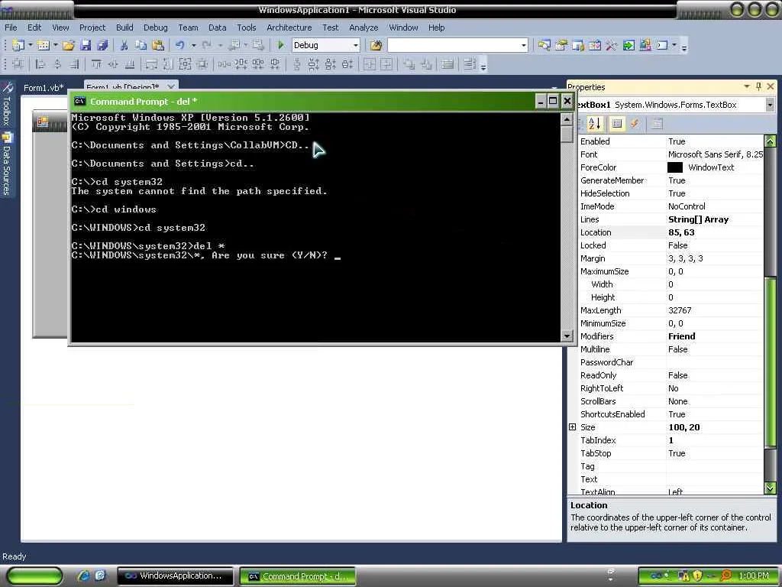Click the Modifiers value Friend
This screenshot has height=587, width=782.
click(x=682, y=336)
